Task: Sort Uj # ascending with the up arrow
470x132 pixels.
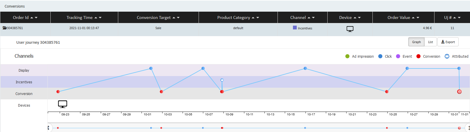Action: pyautogui.click(x=455, y=18)
